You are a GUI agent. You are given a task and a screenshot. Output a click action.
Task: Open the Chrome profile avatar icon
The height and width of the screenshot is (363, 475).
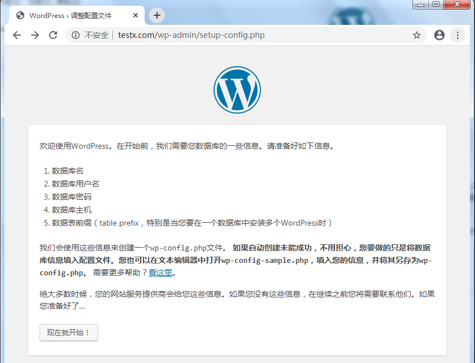439,35
